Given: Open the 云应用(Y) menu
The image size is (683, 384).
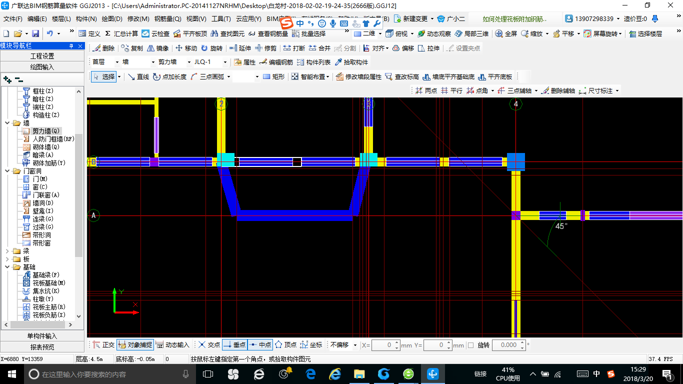Looking at the screenshot, I should point(248,19).
